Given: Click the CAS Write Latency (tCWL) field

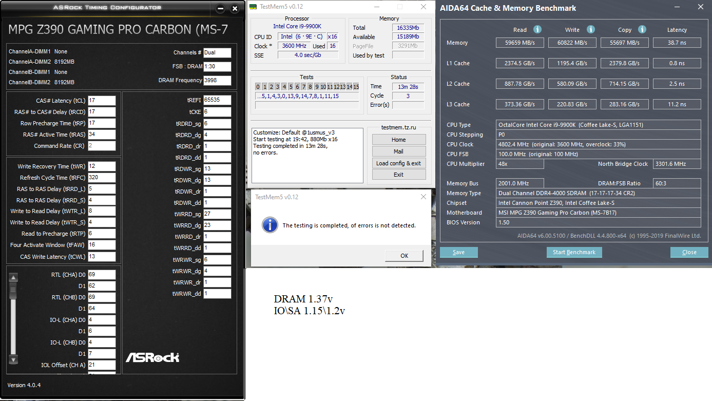Looking at the screenshot, I should pyautogui.click(x=102, y=257).
